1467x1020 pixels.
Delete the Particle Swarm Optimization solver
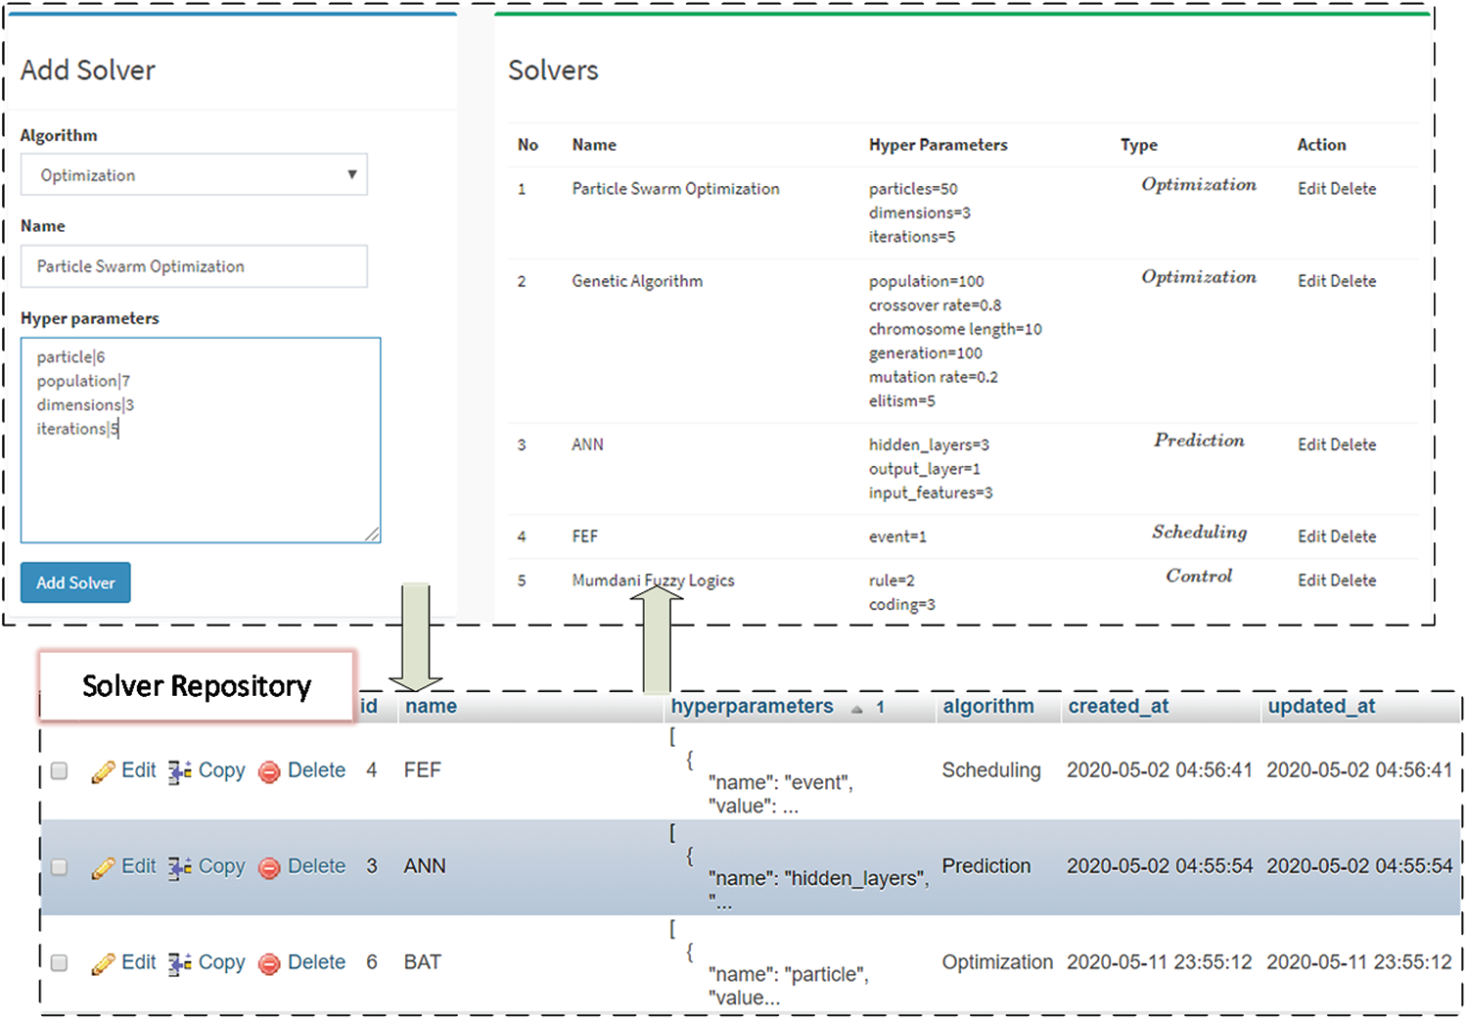(x=1353, y=189)
